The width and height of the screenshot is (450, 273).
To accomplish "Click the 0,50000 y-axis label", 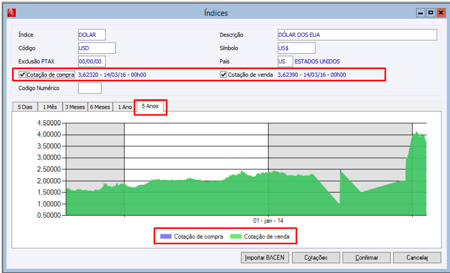I will 49,216.
